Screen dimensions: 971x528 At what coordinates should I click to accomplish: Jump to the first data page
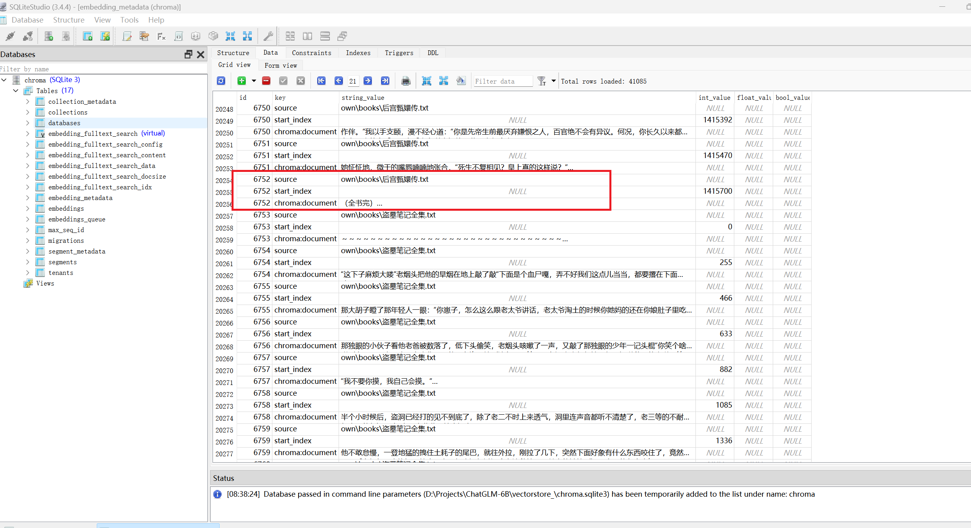click(x=321, y=81)
